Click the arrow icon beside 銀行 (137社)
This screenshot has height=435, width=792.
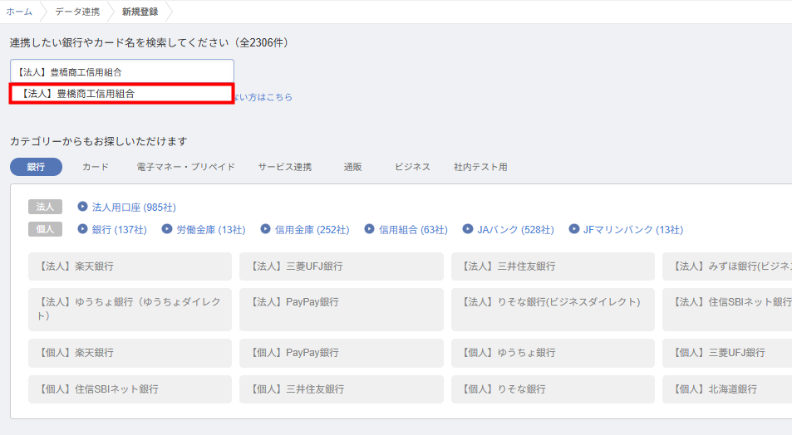[82, 228]
